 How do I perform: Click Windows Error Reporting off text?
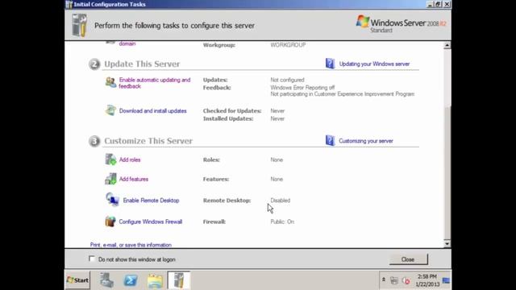(x=302, y=88)
